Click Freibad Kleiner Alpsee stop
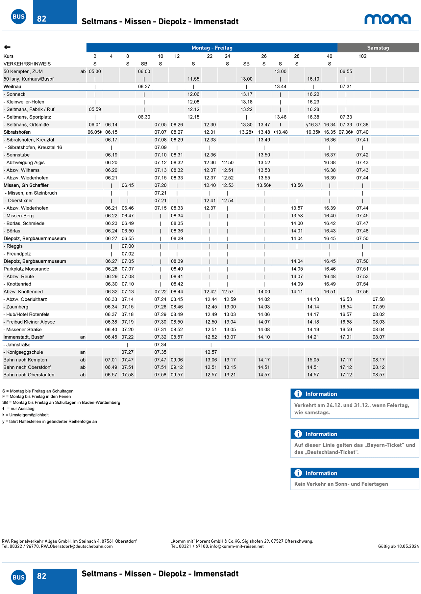 [29, 322]
